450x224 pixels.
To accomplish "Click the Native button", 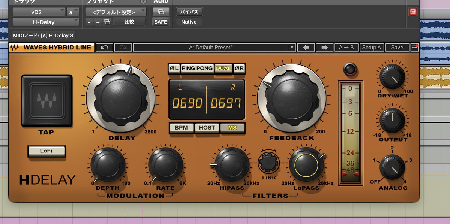I will pyautogui.click(x=189, y=22).
